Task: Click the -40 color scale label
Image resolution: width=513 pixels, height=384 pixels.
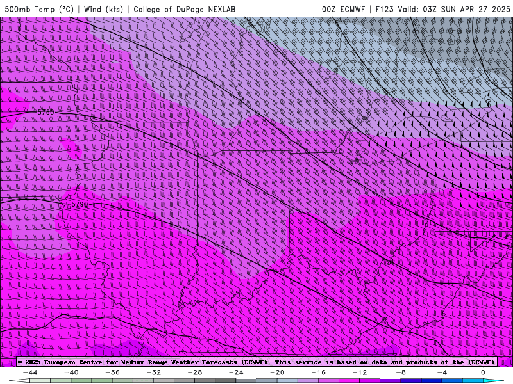Action: pos(71,372)
